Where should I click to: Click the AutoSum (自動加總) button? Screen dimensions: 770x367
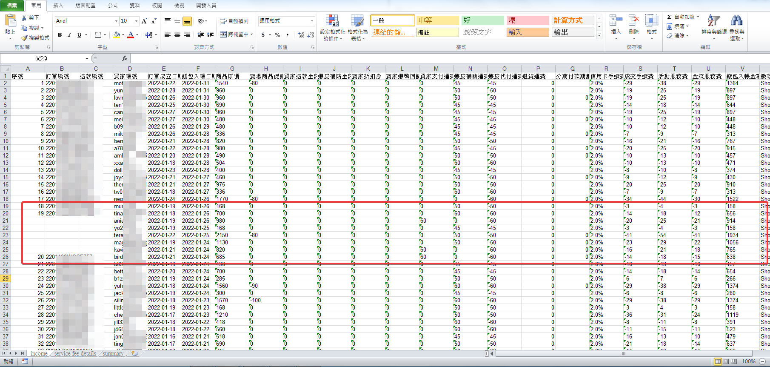click(682, 17)
